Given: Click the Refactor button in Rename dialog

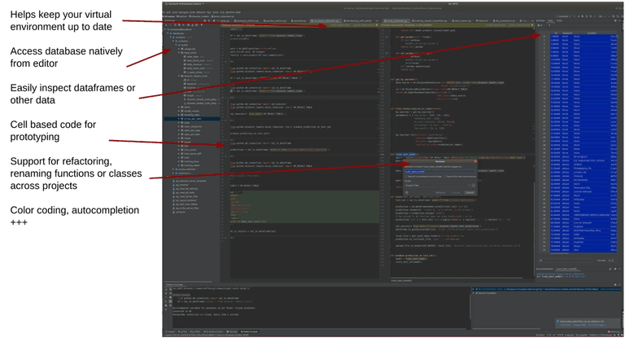Looking at the screenshot, I should (x=440, y=193).
